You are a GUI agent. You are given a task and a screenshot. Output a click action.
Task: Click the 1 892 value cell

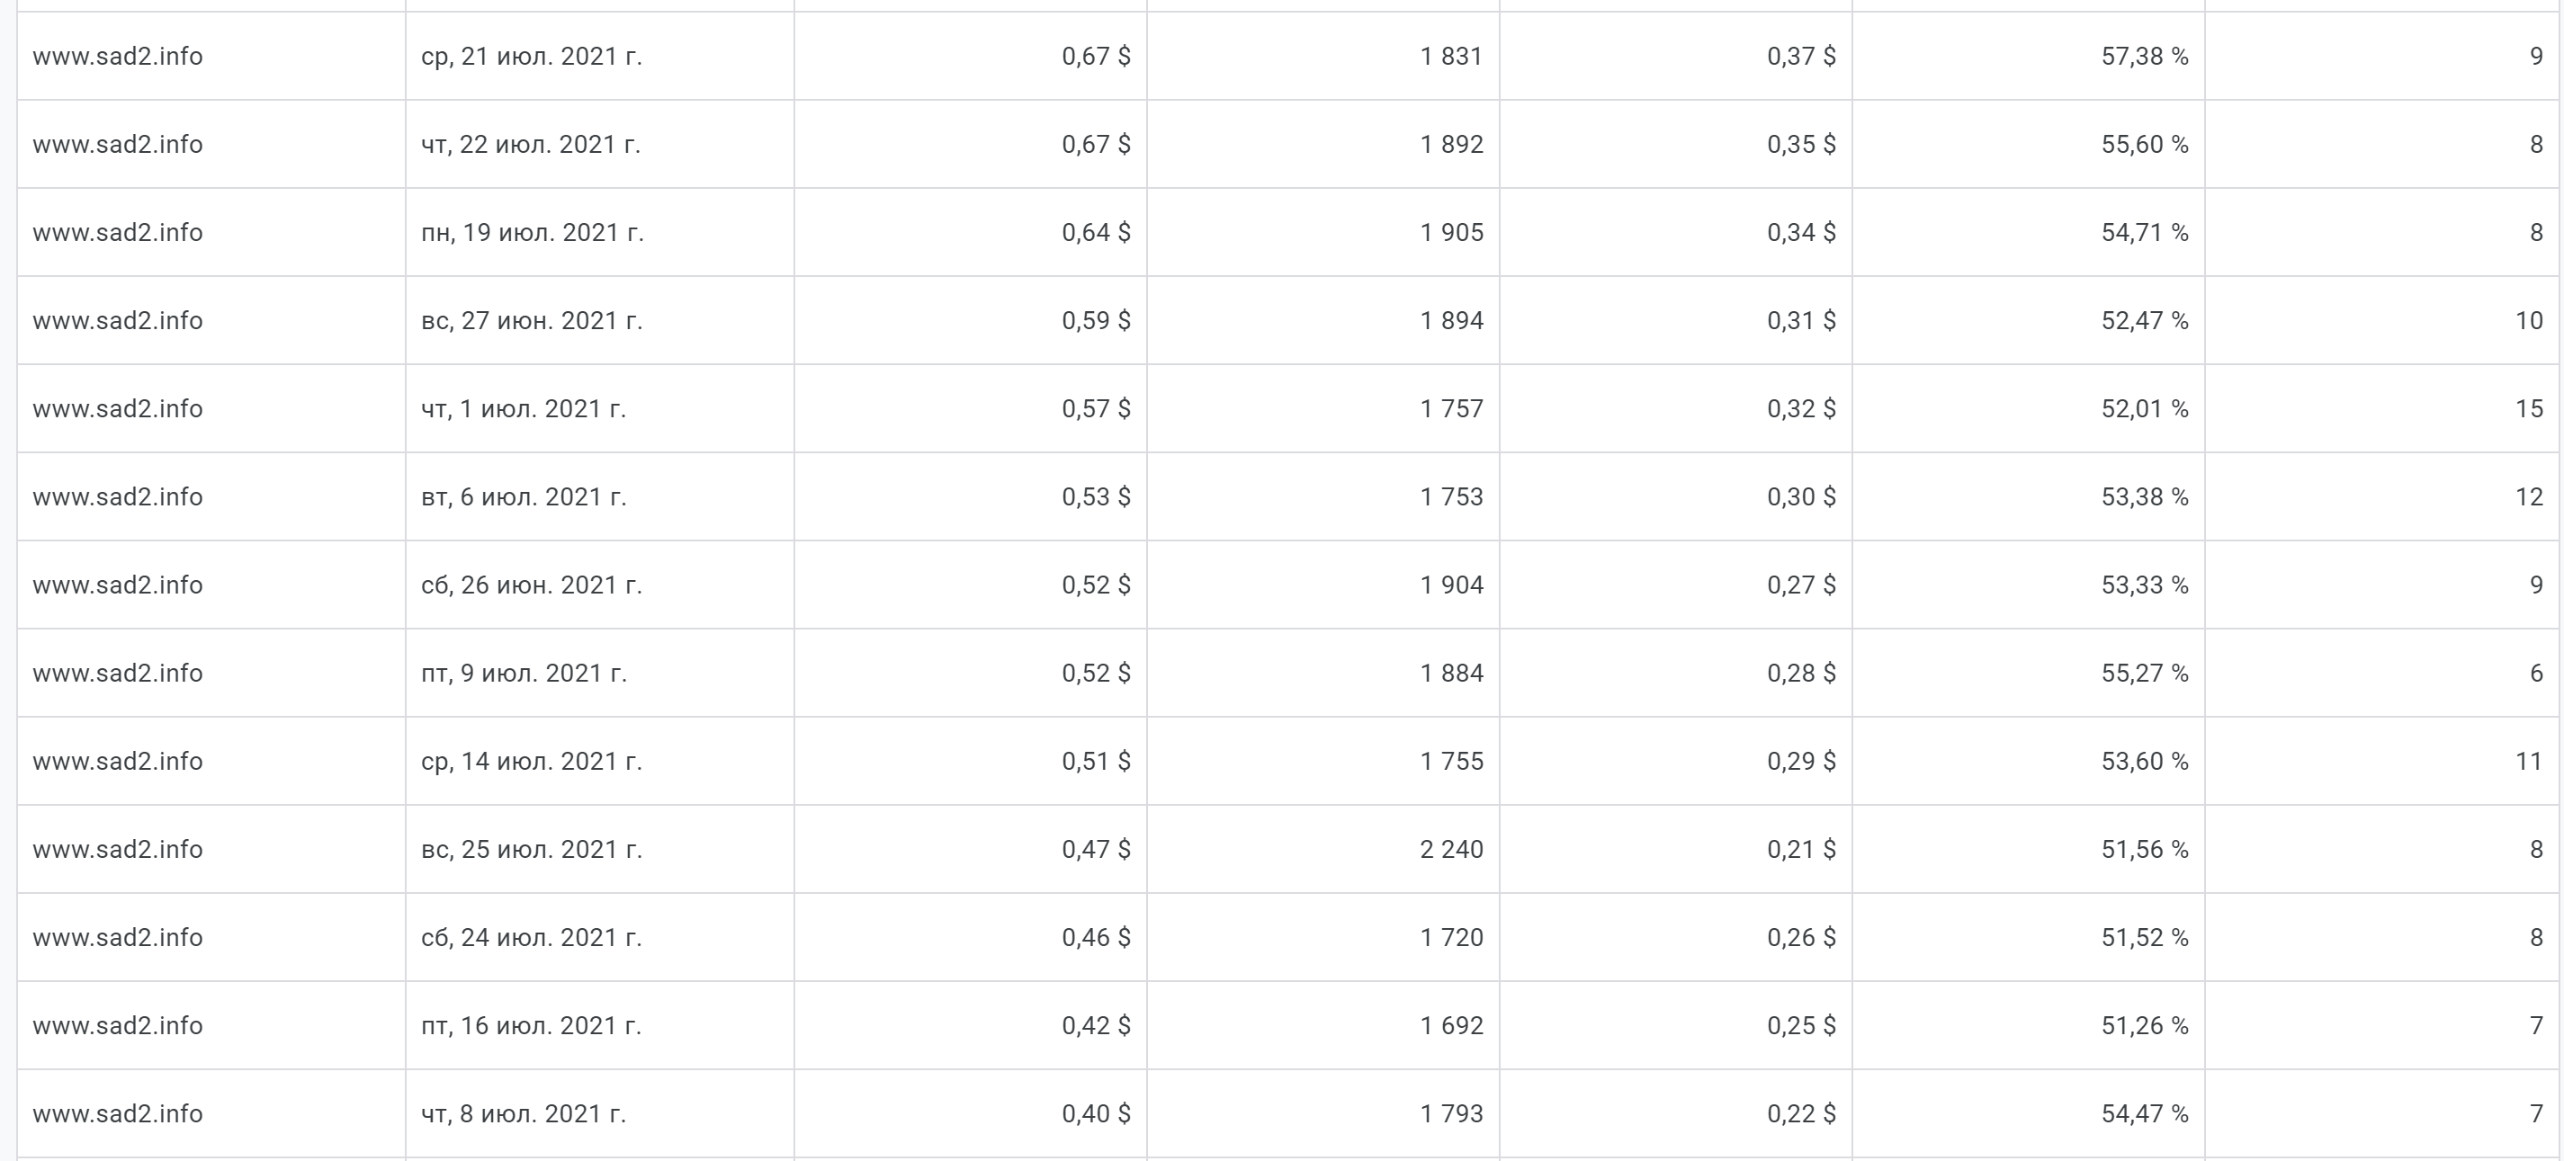pos(1451,144)
